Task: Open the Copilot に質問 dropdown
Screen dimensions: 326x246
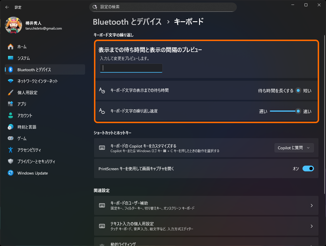Action: point(294,148)
